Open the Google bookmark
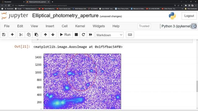This screenshot has height=111, width=198. [18, 9]
